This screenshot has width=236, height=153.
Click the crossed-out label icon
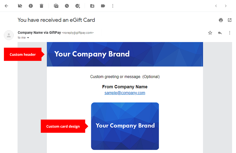(20, 6)
